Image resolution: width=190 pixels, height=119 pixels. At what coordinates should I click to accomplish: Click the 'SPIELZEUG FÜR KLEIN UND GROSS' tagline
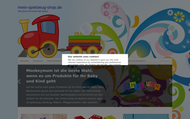pyautogui.click(x=33, y=11)
